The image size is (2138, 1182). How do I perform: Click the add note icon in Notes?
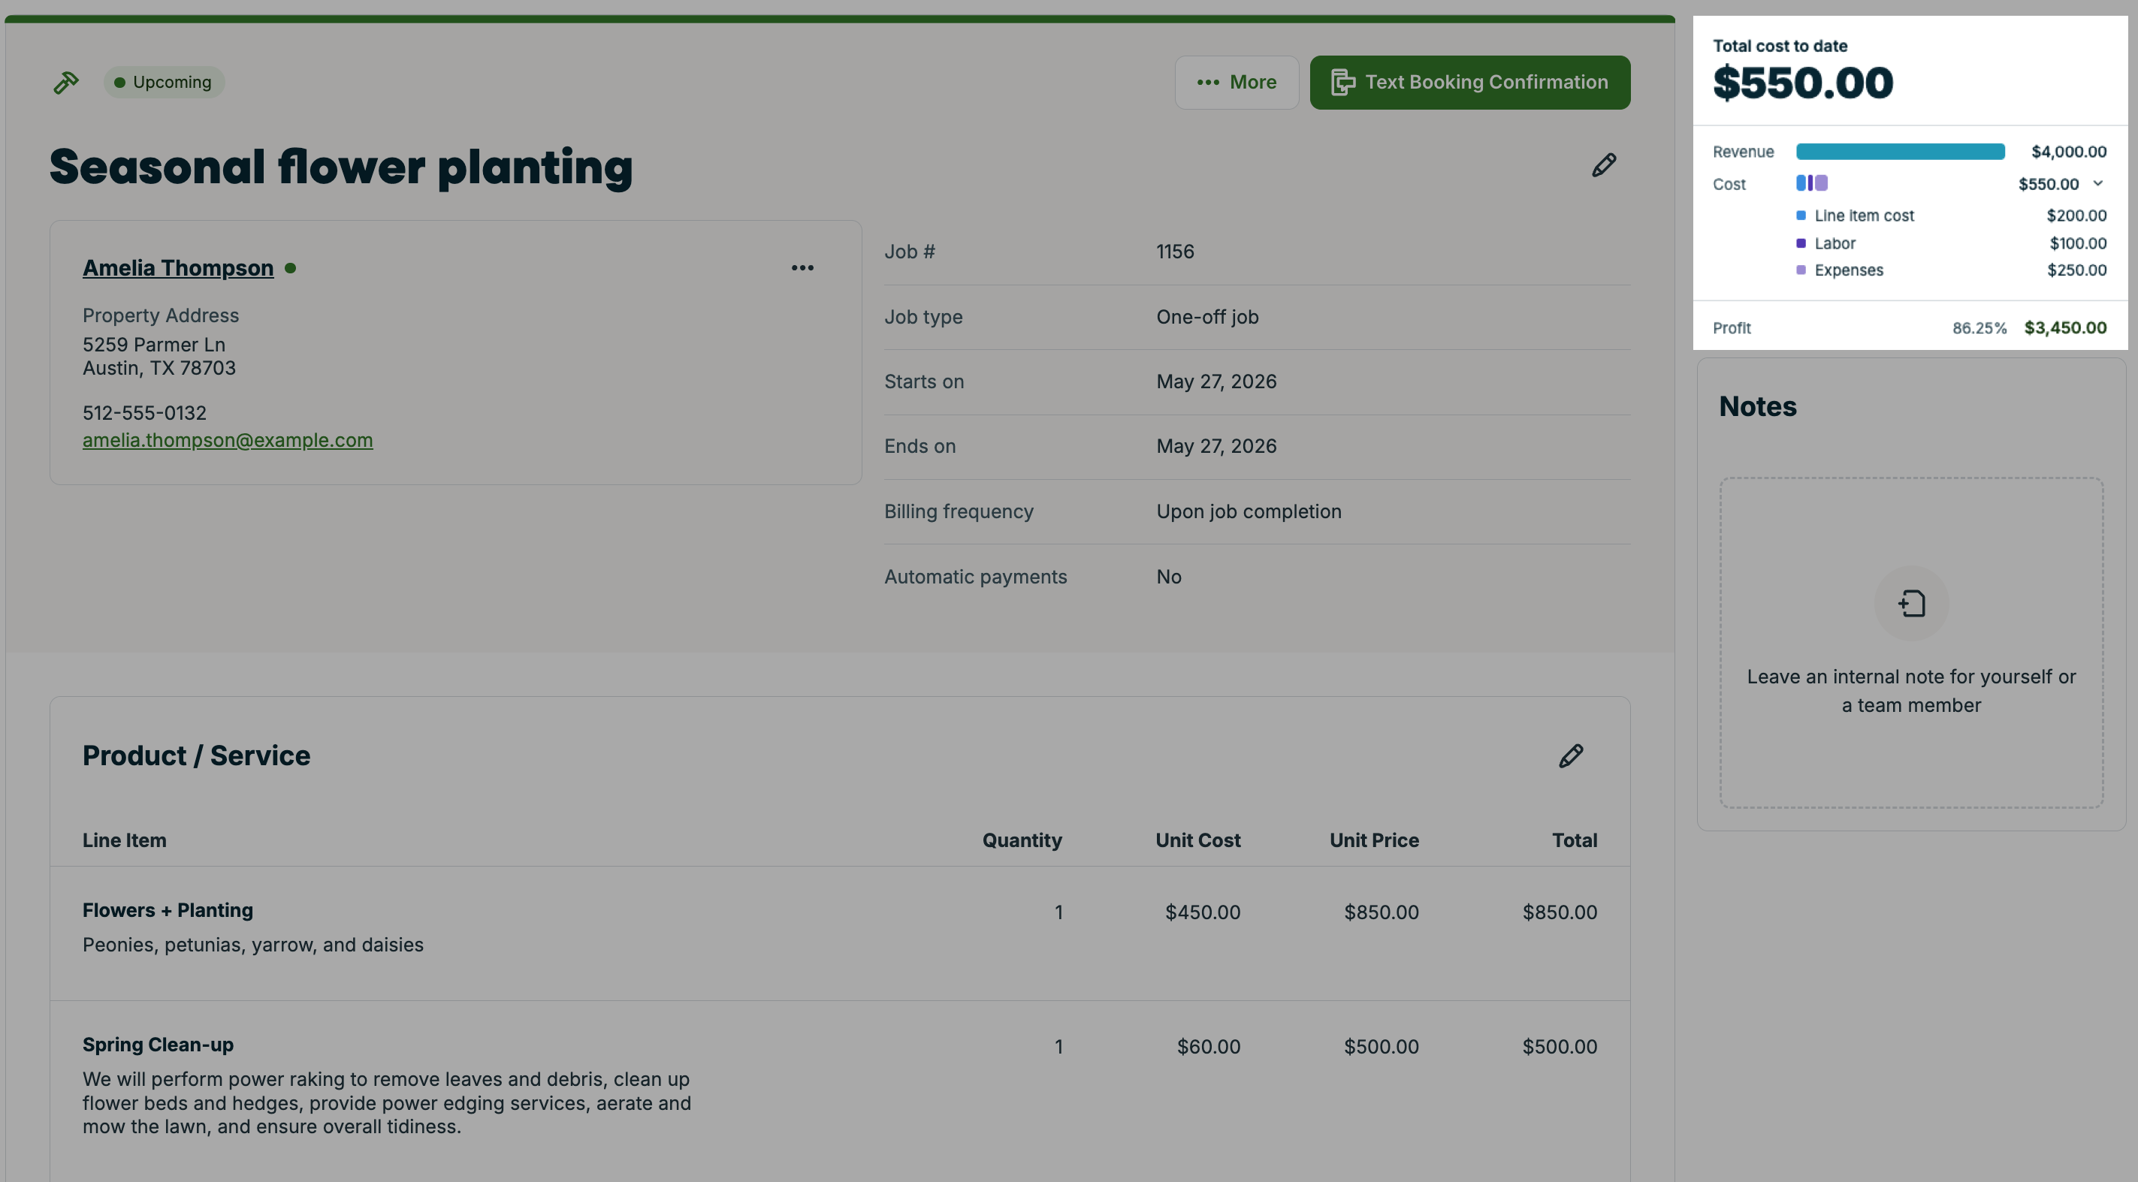[1911, 603]
